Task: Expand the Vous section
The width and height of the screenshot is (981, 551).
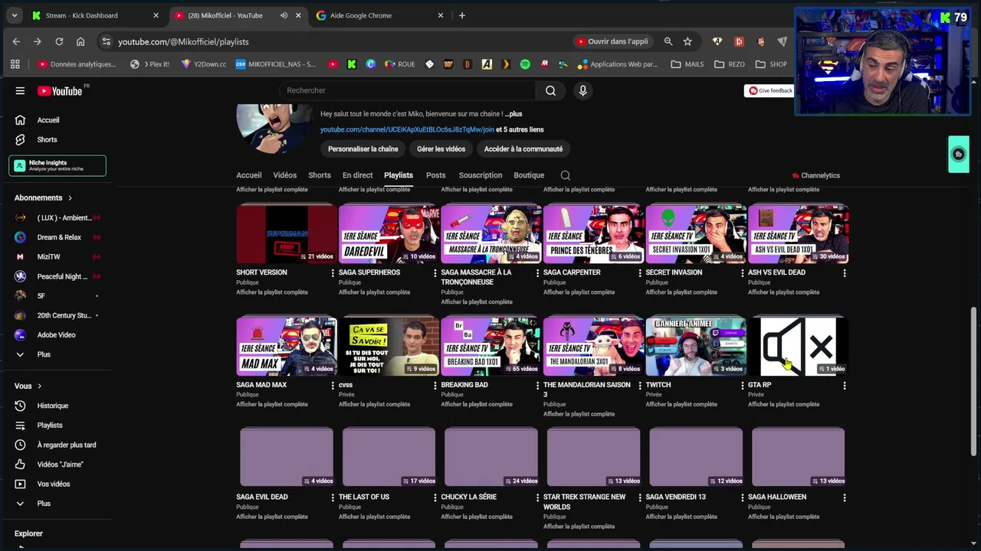Action: [28, 386]
